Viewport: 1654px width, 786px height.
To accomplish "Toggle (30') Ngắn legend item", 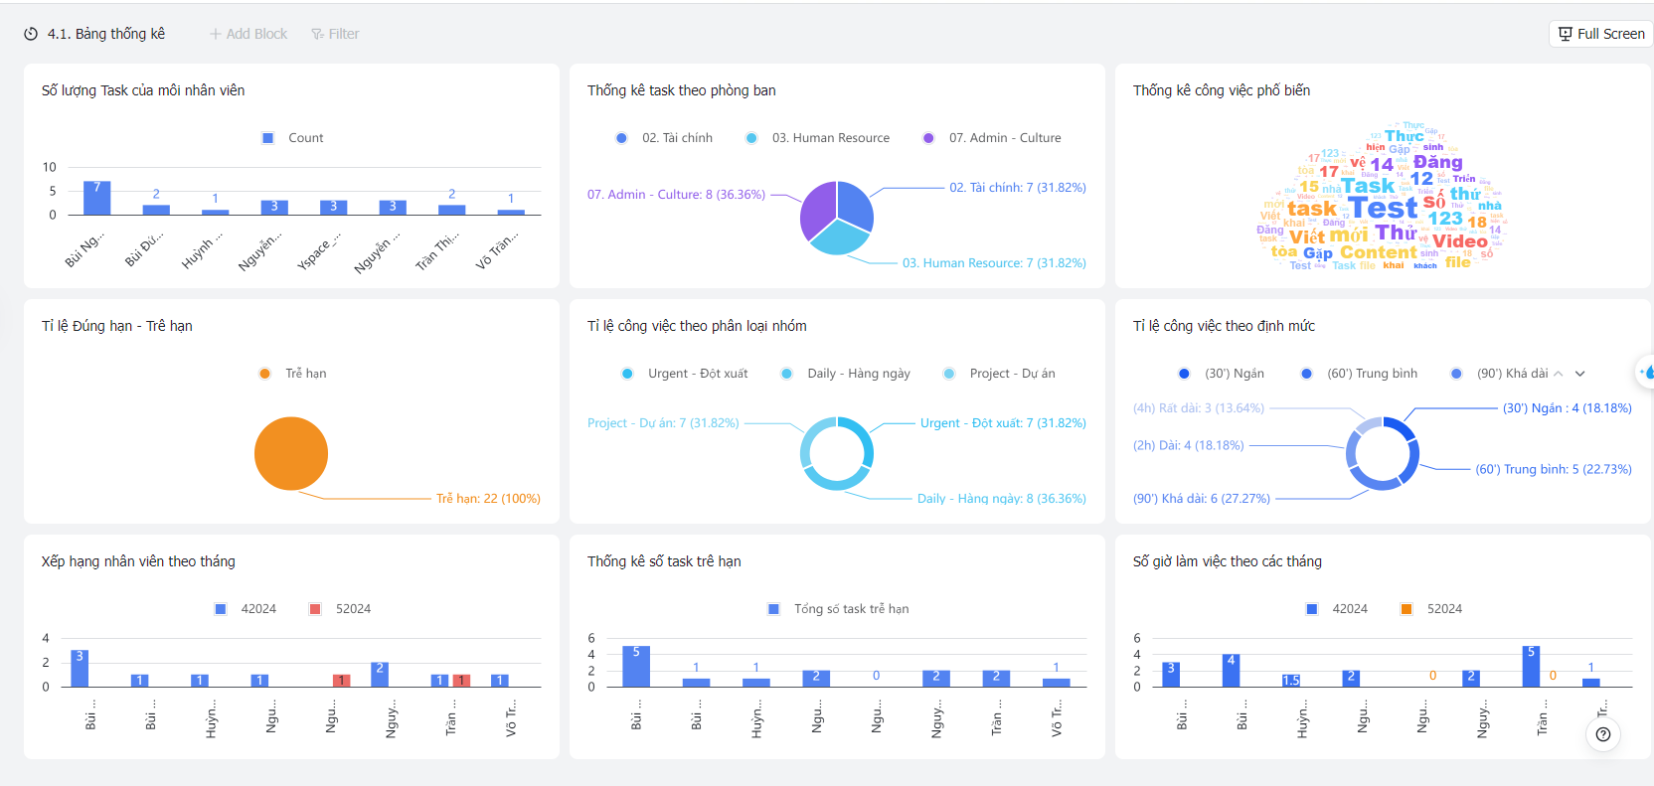I will (1221, 374).
